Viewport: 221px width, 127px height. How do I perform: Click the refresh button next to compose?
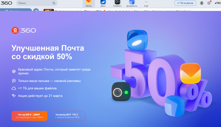pyautogui.click(x=36, y=10)
